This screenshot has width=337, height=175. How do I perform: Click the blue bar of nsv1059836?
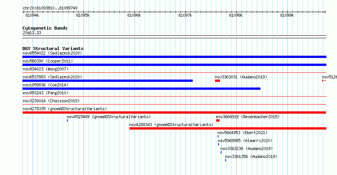coord(141,89)
